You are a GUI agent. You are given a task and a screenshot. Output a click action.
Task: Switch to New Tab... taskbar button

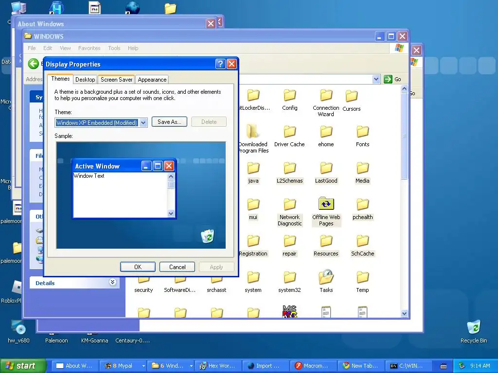(361, 366)
